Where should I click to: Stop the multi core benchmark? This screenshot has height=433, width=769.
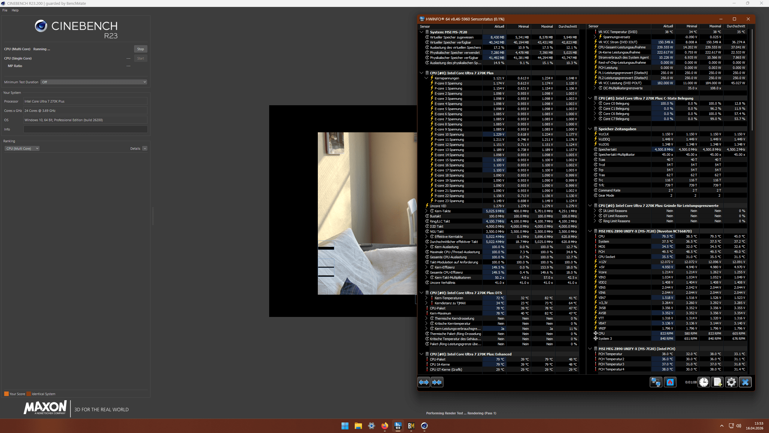pyautogui.click(x=140, y=49)
